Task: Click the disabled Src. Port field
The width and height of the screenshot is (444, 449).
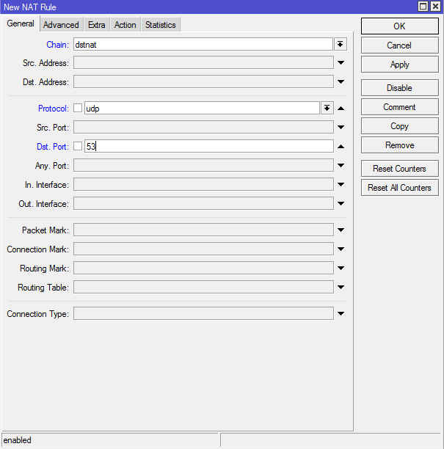Action: pyautogui.click(x=203, y=127)
